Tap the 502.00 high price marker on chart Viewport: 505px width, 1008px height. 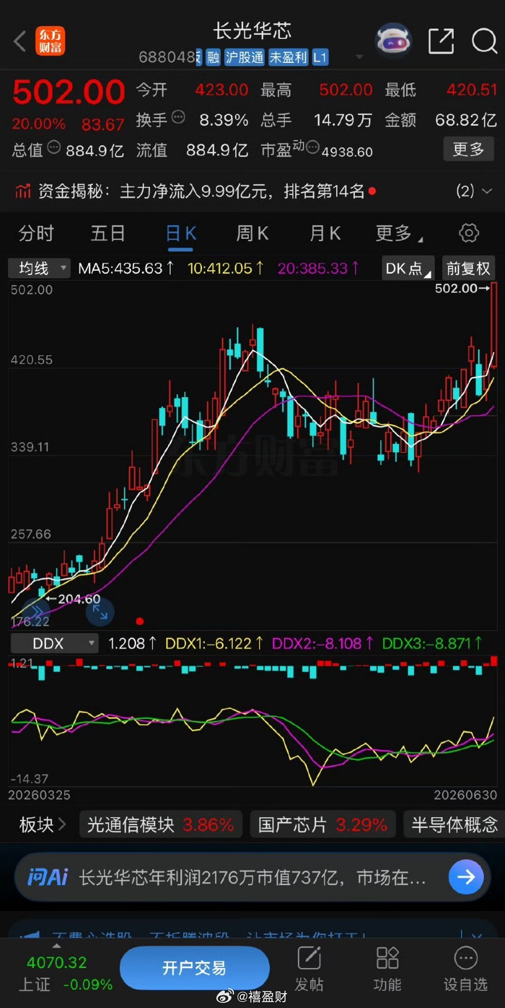[462, 288]
